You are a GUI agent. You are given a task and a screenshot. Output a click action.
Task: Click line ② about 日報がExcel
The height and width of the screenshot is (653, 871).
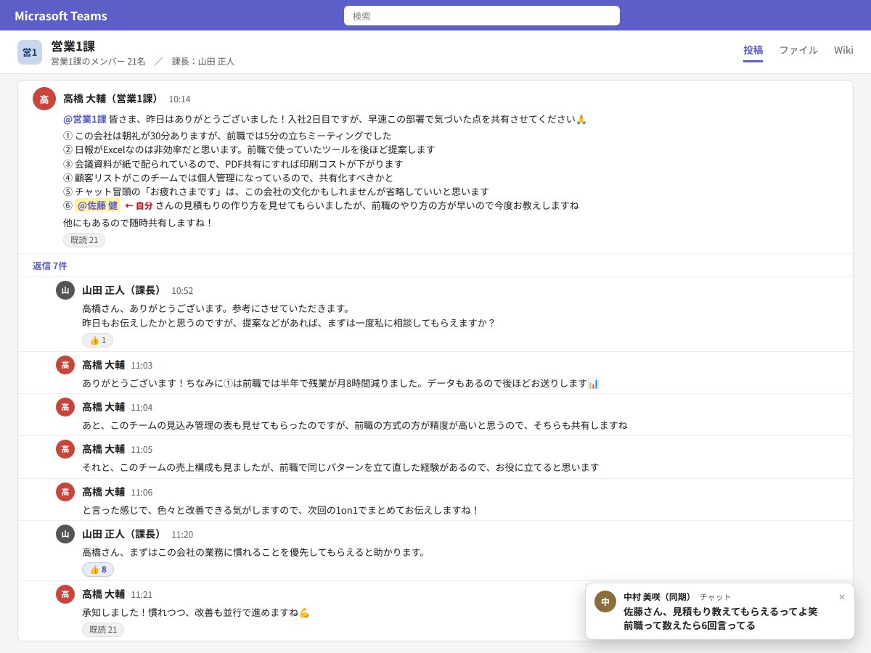click(249, 149)
